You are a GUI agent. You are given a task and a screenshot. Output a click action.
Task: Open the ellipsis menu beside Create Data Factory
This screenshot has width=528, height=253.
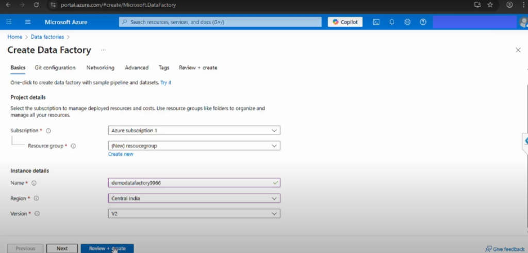103,50
